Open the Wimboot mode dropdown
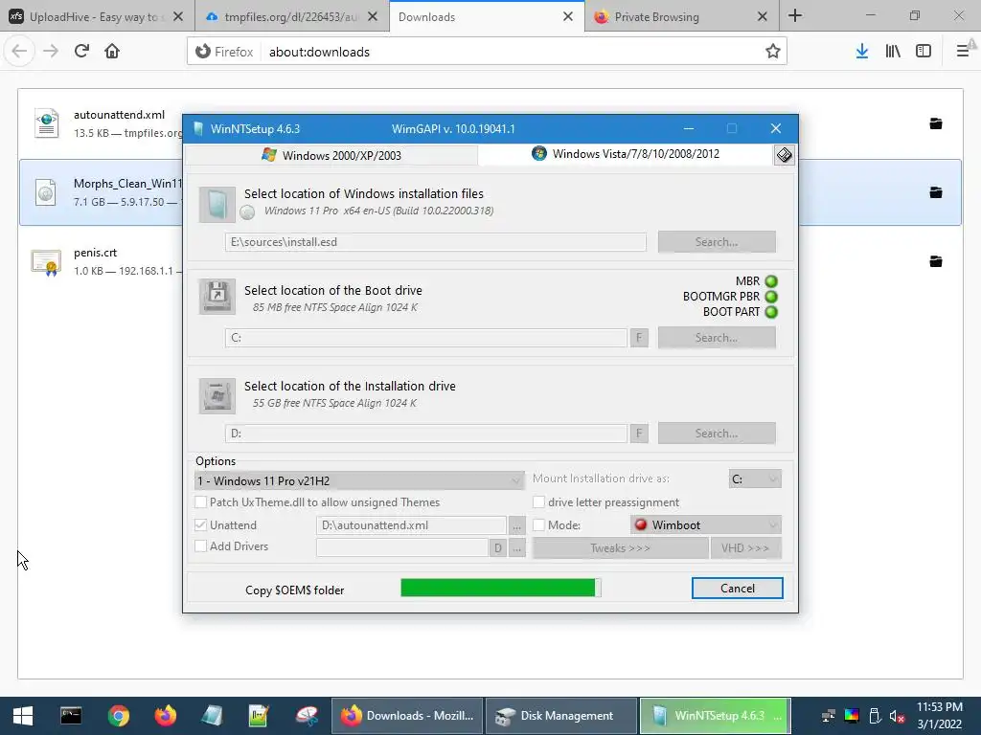 coord(706,525)
